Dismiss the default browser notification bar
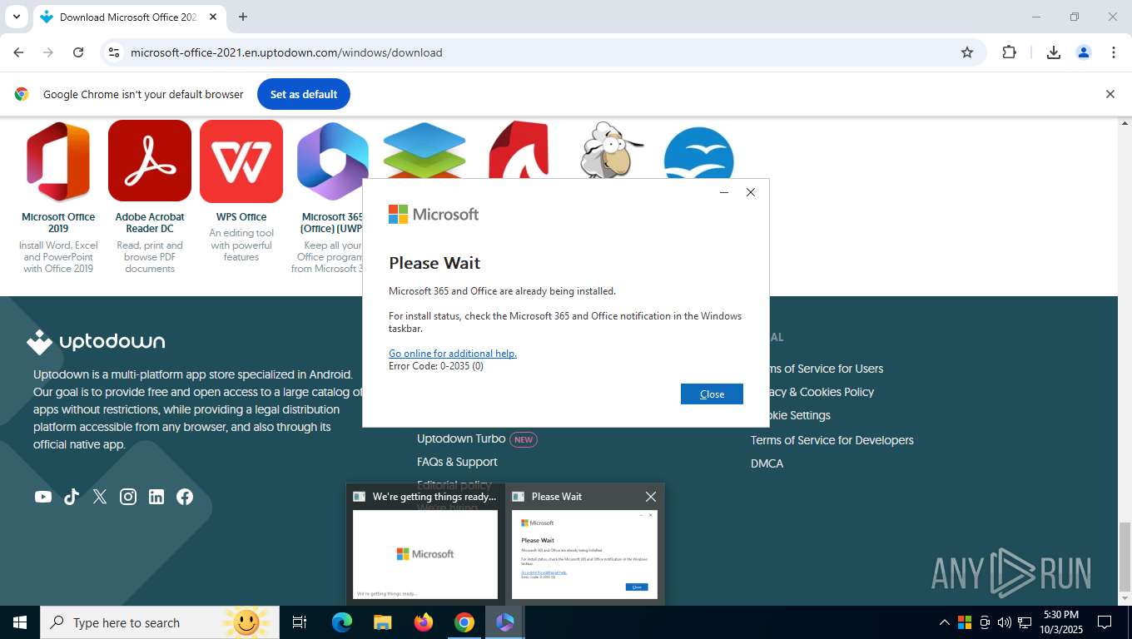 (1110, 94)
